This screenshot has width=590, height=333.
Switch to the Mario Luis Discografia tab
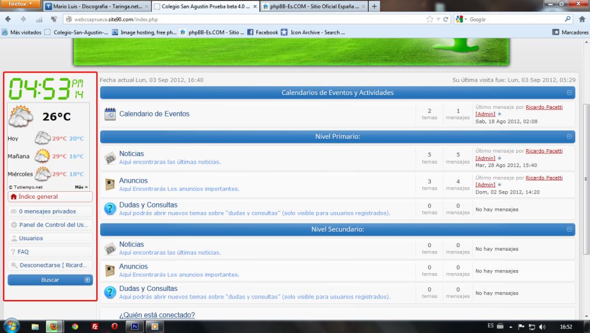point(97,6)
